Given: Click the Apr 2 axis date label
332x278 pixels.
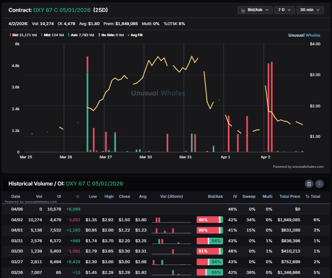Looking at the screenshot, I should [x=265, y=157].
